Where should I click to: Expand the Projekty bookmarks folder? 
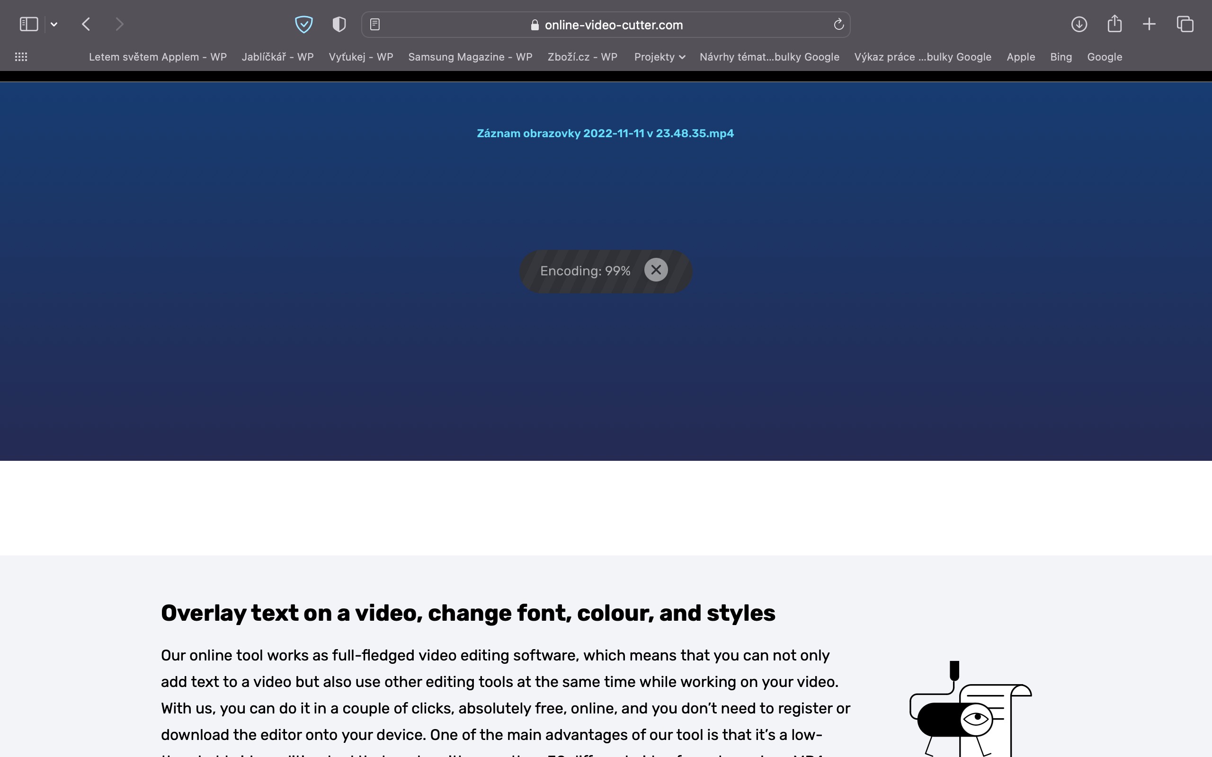point(659,57)
